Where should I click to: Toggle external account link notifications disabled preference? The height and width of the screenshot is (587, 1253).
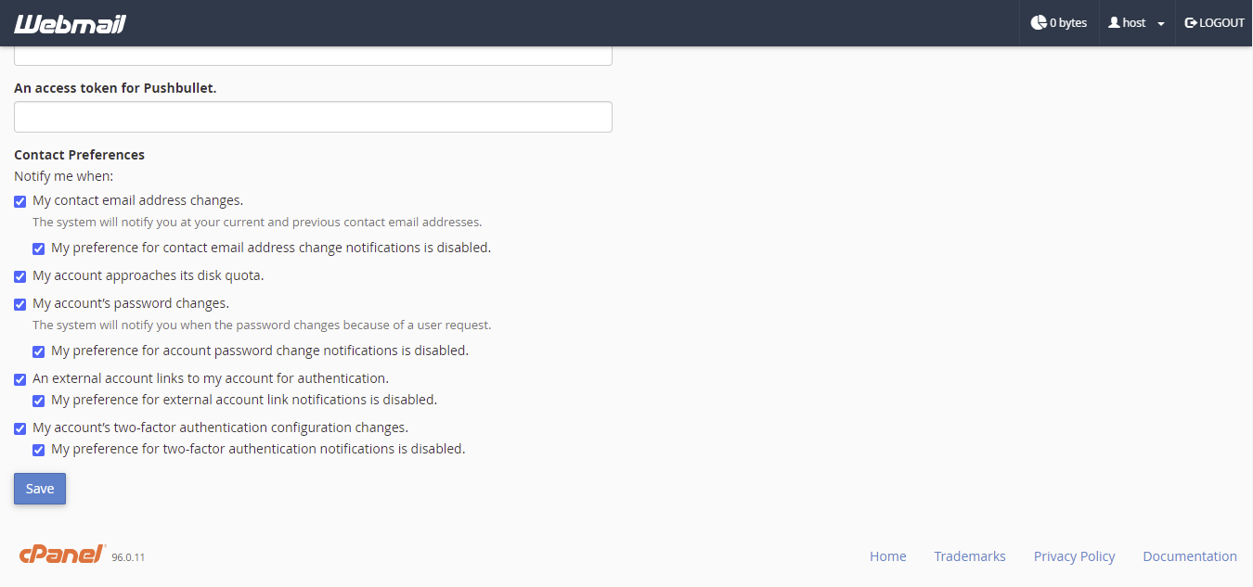click(39, 402)
